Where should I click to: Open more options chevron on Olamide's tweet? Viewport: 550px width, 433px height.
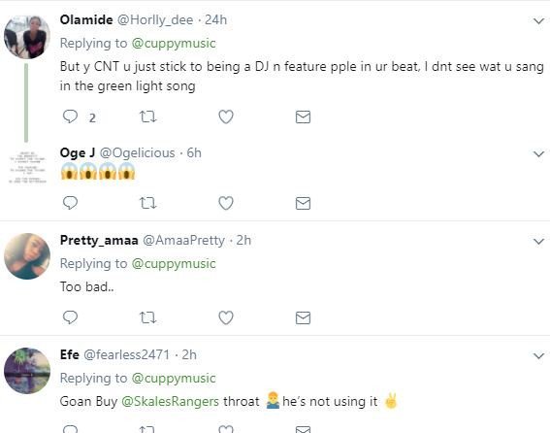[538, 21]
